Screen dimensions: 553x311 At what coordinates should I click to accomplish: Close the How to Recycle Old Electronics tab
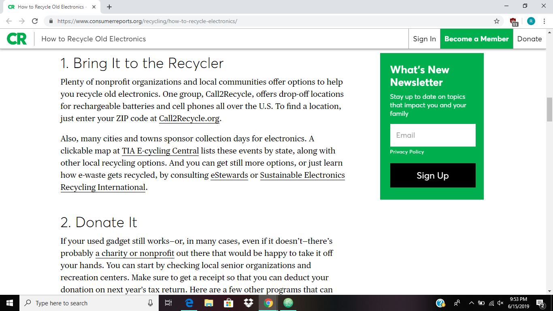[x=94, y=7]
